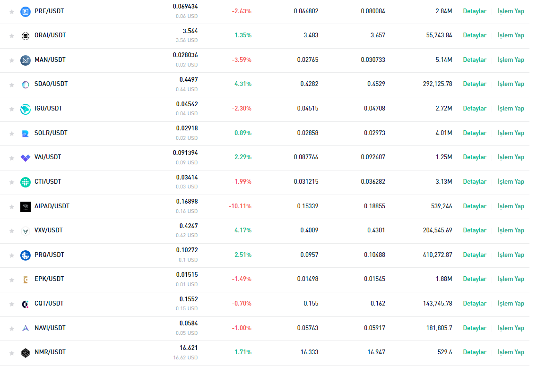Toggle favorite star for SOLR/USDT
This screenshot has height=366, width=546.
[12, 134]
